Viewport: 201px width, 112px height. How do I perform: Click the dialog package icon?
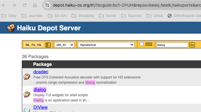(x=27, y=94)
